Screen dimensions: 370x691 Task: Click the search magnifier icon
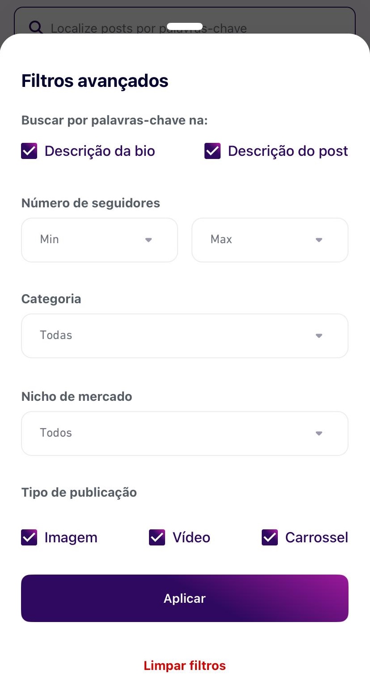pos(36,28)
